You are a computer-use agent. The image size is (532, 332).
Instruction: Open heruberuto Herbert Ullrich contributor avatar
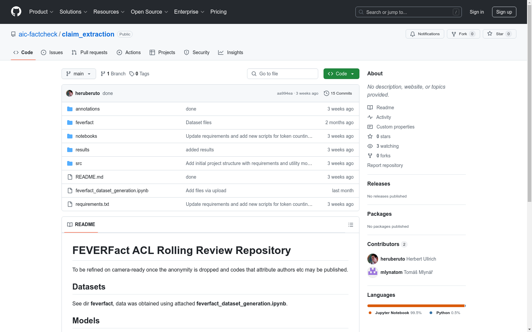(373, 259)
